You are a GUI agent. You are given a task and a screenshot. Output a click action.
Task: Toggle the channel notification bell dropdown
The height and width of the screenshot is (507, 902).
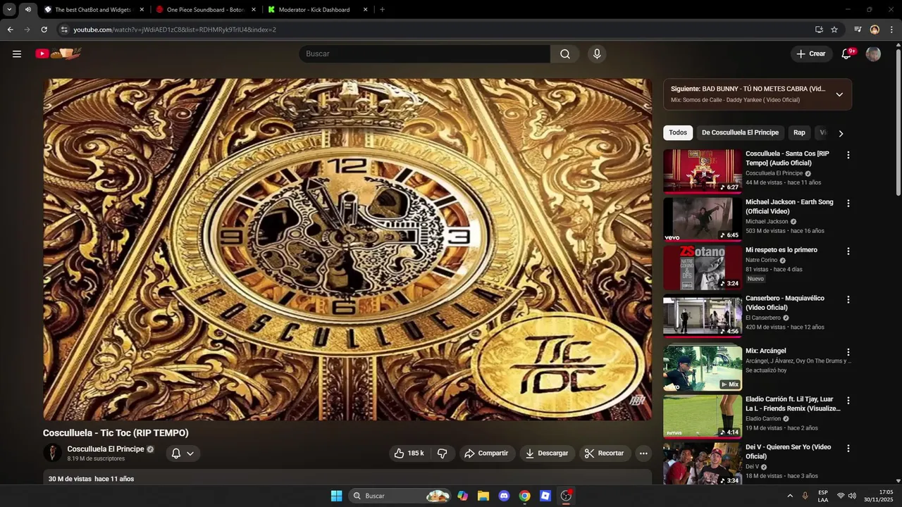pos(183,453)
